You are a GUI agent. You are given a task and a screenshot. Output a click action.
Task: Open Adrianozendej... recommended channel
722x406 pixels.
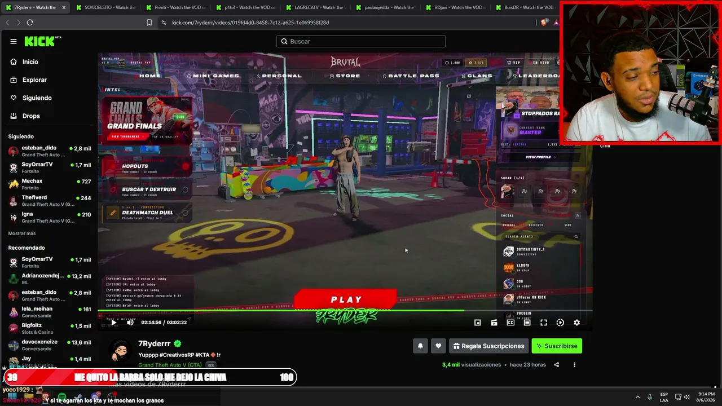[50, 279]
